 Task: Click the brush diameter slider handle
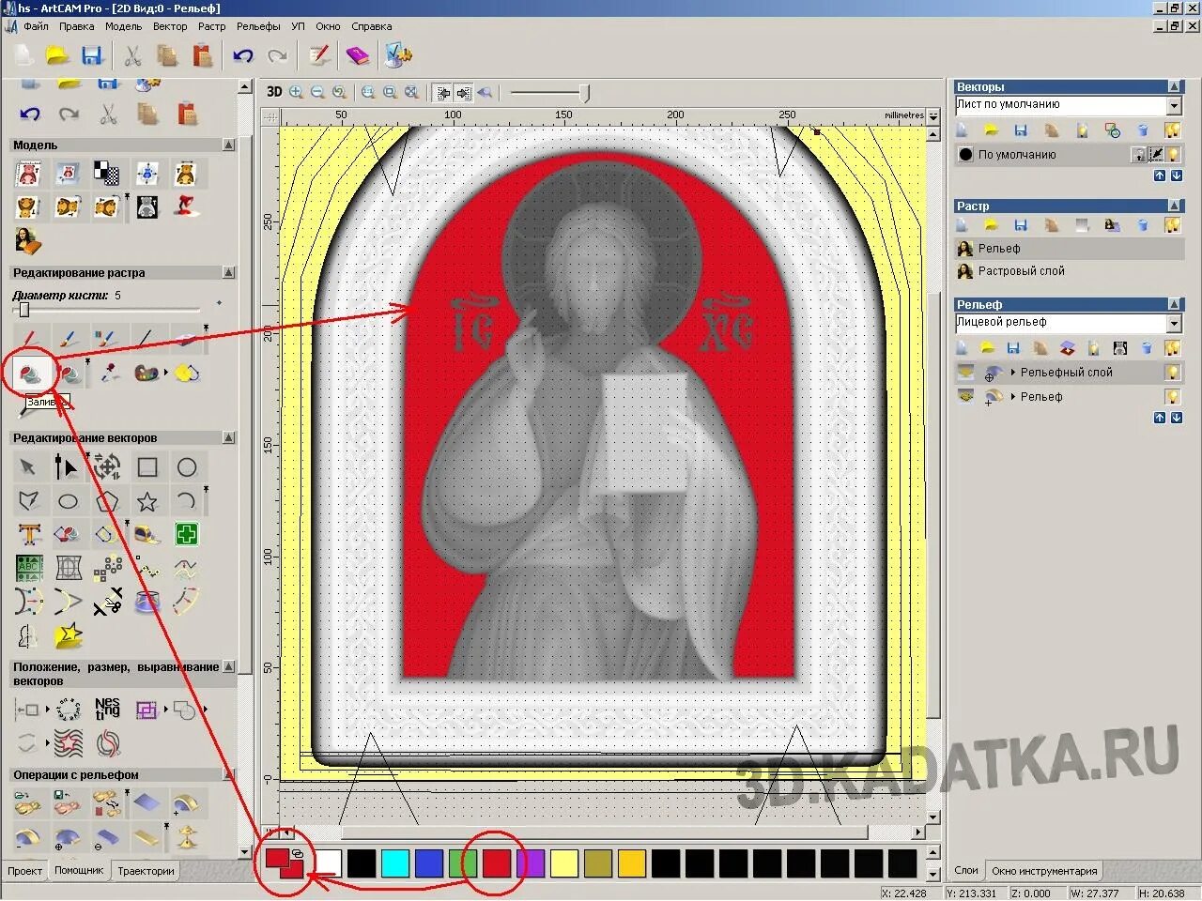[x=24, y=310]
